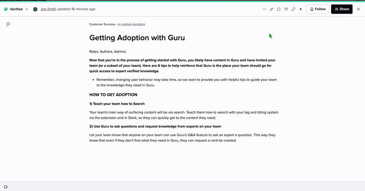
Task: Open the 'in multiple locations' link
Action: pos(131,24)
